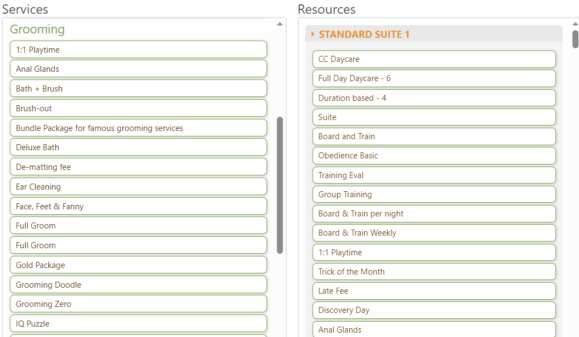Click the Resources list scroll-up arrow
Image resolution: width=579 pixels, height=337 pixels.
click(x=575, y=24)
